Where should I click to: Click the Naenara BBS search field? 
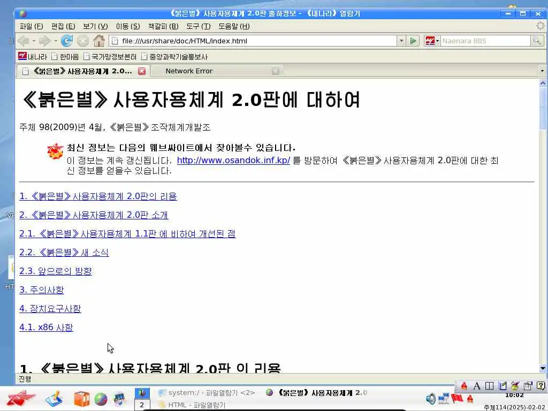485,41
